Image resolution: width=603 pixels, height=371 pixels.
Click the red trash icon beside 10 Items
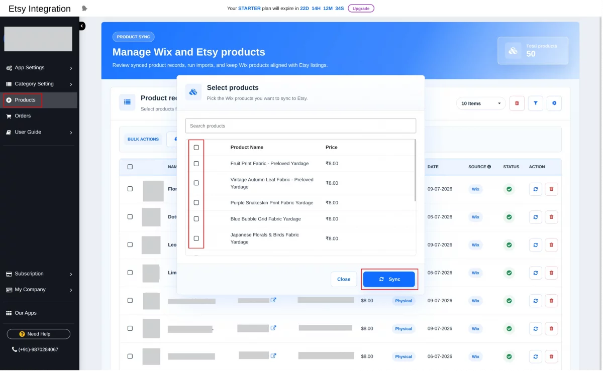(x=517, y=103)
